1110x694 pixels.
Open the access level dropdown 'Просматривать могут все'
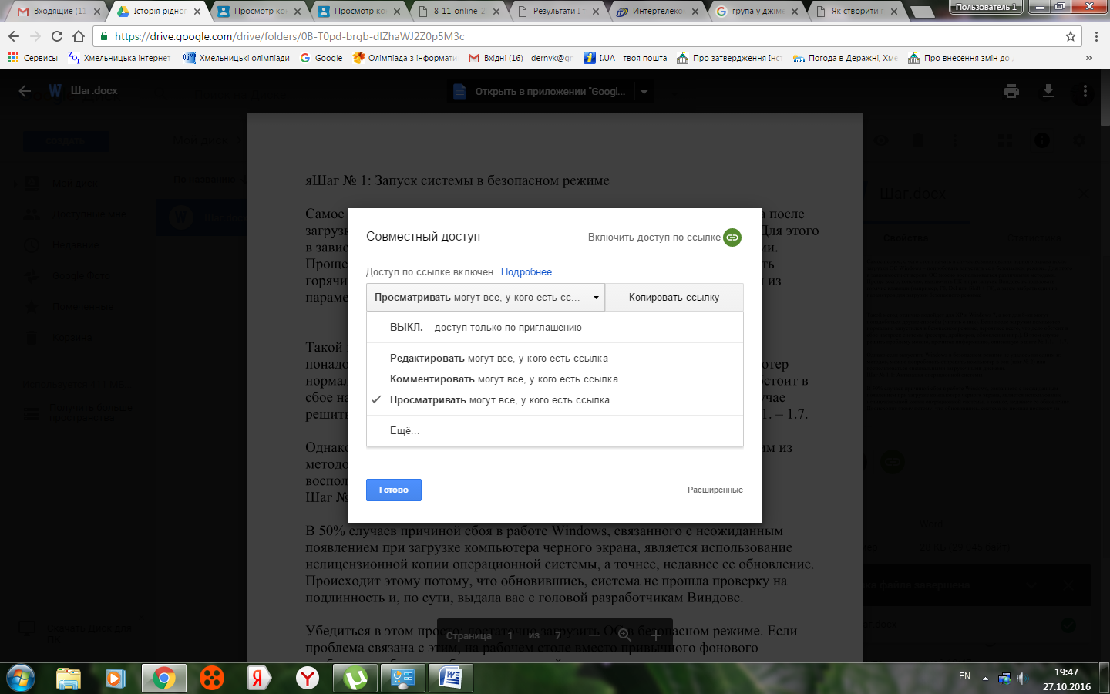(486, 298)
